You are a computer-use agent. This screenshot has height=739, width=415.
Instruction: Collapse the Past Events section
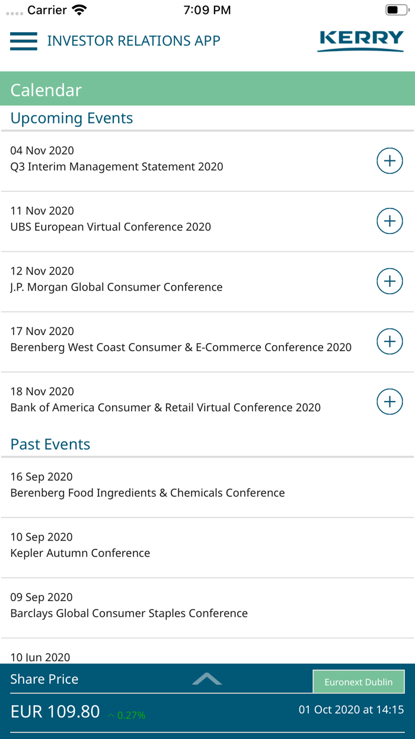(50, 444)
